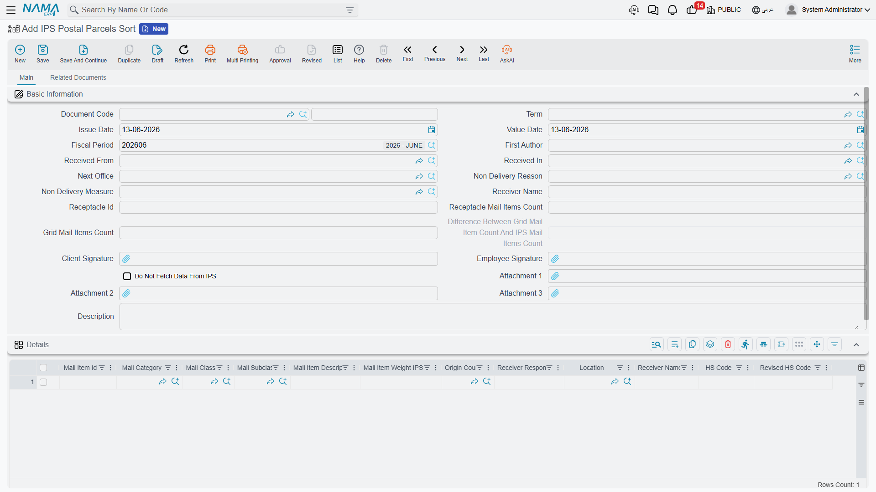Toggle the select-all rows checkbox in grid header
Viewport: 876px width, 492px height.
coord(43,368)
